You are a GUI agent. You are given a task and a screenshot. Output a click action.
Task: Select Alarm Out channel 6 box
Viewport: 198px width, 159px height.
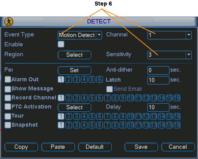99,79
